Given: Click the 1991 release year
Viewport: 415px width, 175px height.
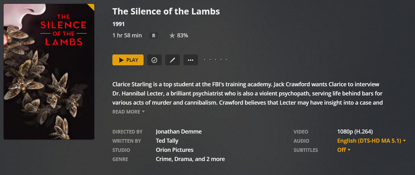Looking at the screenshot, I should click(x=119, y=24).
